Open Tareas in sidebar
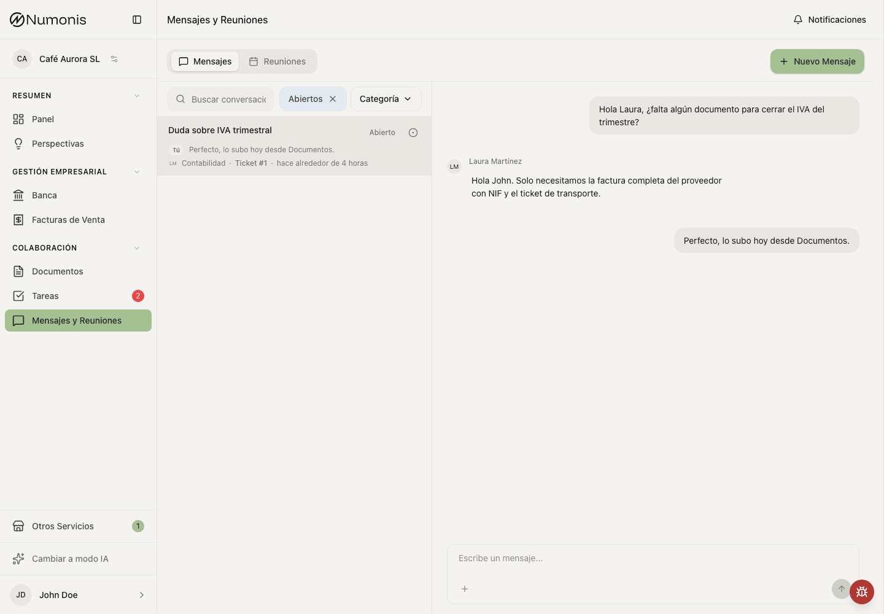This screenshot has height=614, width=884. (x=78, y=296)
